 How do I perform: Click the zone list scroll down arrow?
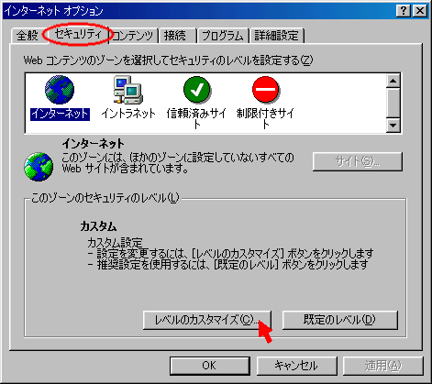point(393,125)
